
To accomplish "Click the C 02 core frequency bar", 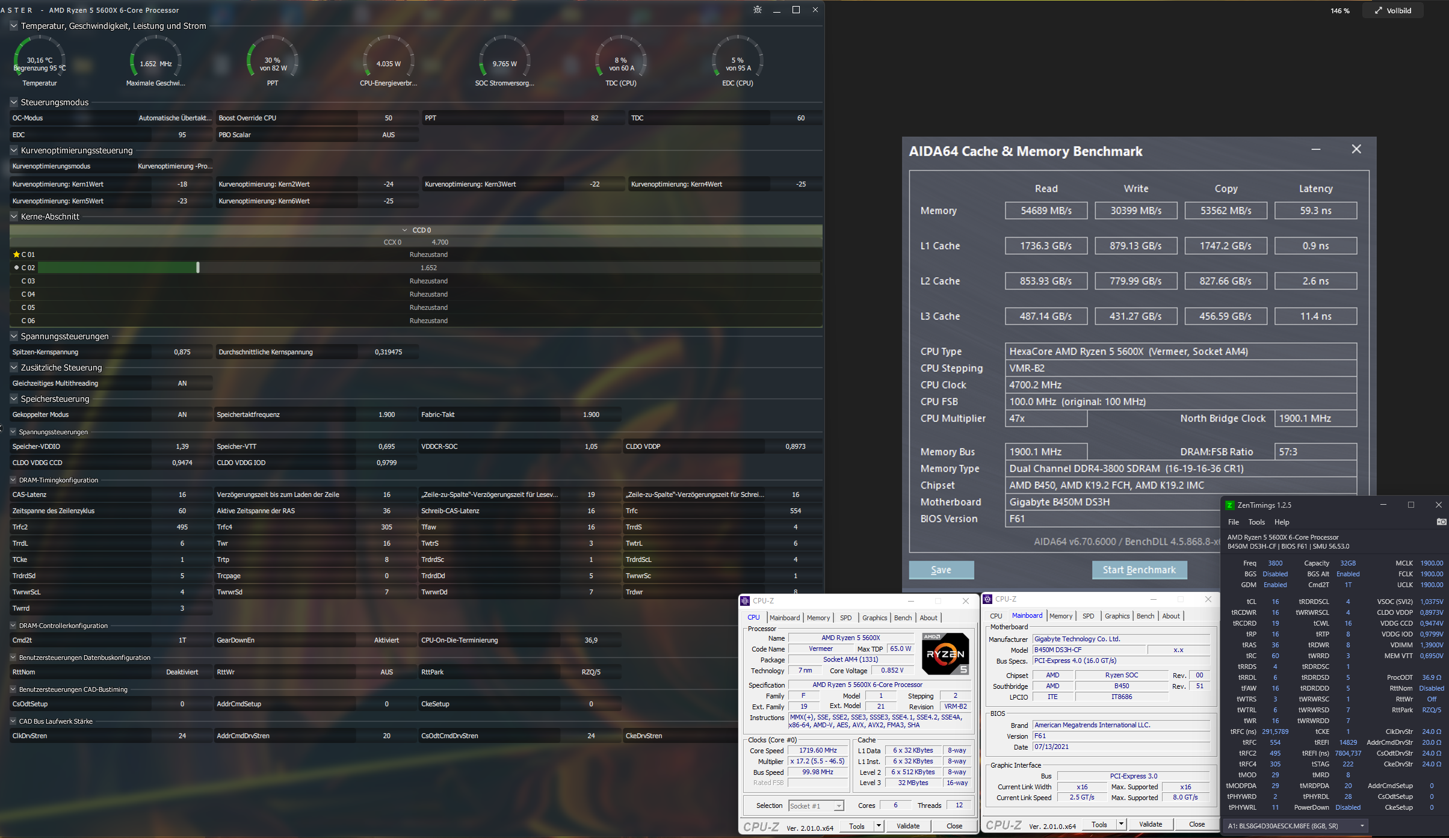I will (428, 268).
